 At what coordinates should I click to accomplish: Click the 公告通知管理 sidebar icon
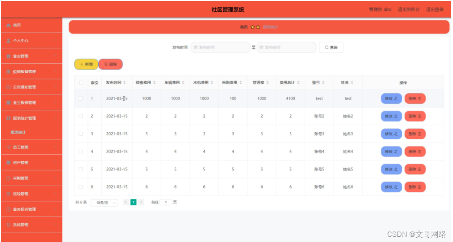point(8,87)
